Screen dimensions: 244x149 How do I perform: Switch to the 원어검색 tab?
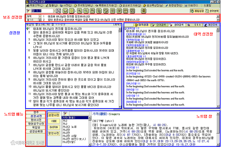pos(177,25)
